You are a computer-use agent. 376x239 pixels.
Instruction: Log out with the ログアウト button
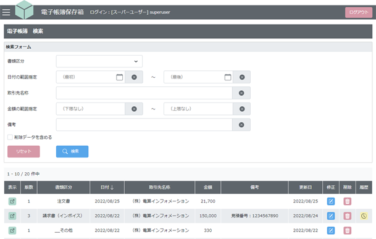click(359, 12)
